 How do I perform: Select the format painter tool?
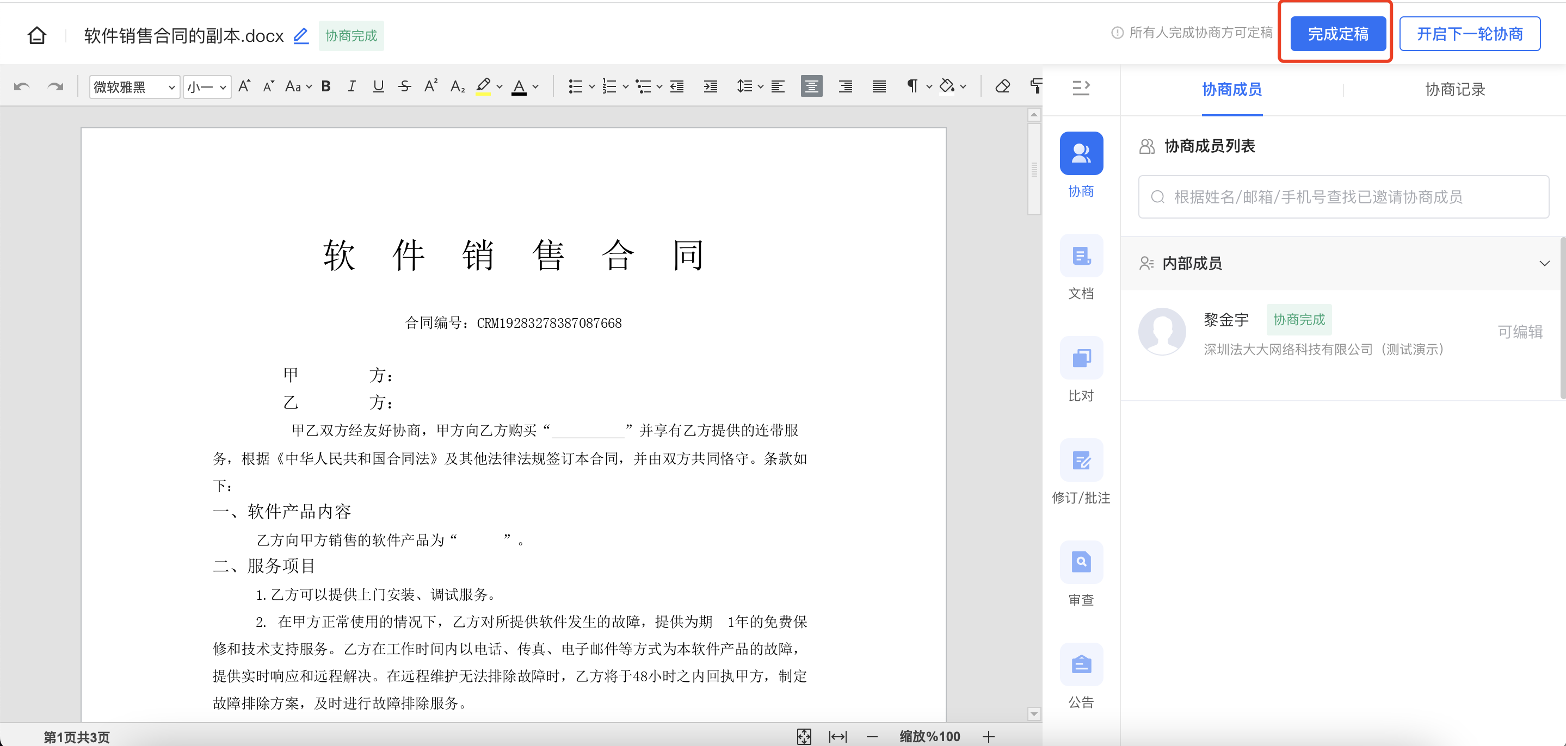click(x=1036, y=86)
